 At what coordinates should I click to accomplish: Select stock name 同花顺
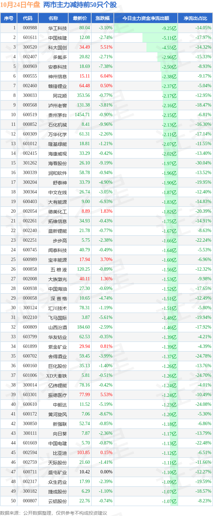[60, 96]
